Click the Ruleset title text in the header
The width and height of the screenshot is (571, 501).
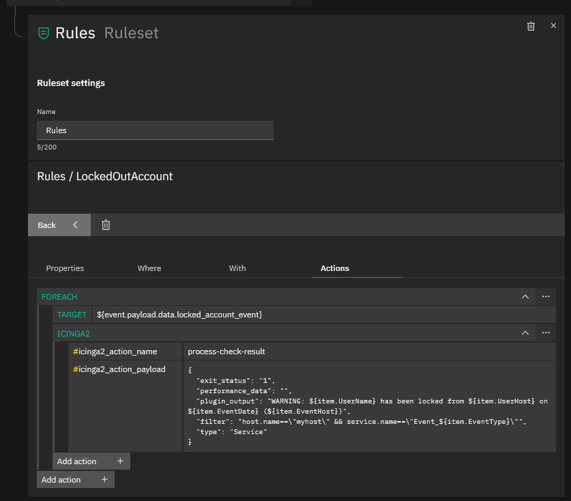click(x=132, y=33)
